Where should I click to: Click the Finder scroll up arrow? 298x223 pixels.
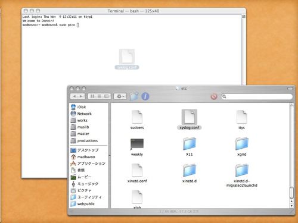point(291,202)
